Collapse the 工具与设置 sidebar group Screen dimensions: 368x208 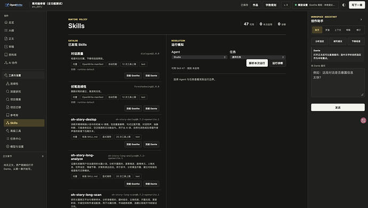pyautogui.click(x=23, y=75)
